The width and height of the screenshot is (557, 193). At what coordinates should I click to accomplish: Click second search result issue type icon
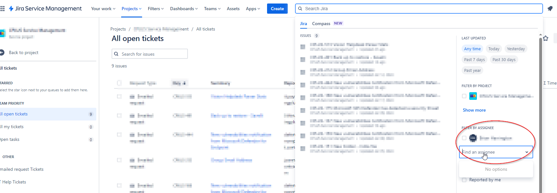(x=303, y=59)
